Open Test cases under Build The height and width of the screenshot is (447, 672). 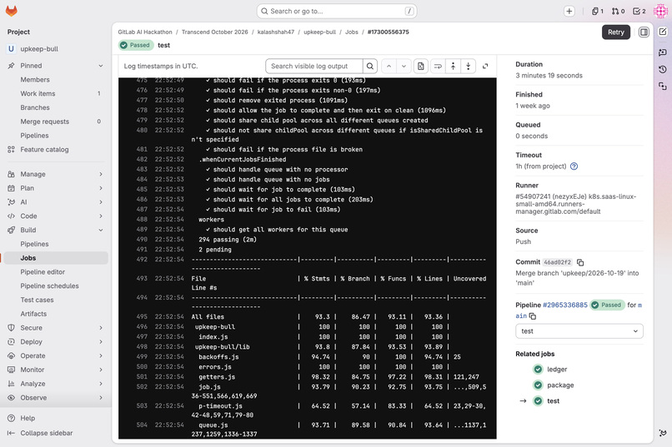(56, 300)
